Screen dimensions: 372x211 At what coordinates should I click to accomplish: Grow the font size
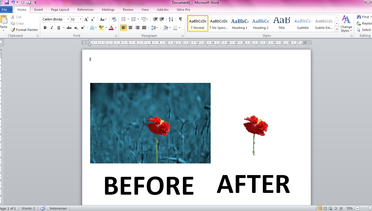click(86, 20)
